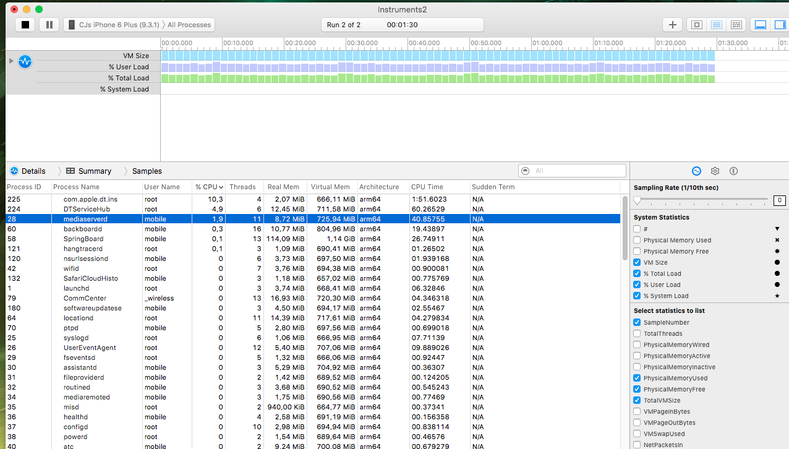
Task: Open the CJs iPhone 6 Plus device selector
Action: (113, 25)
